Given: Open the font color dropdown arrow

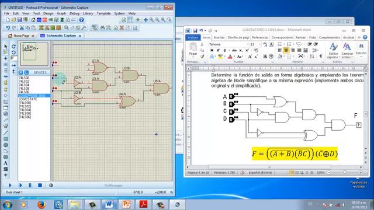Looking at the screenshot, I should 234,57.
